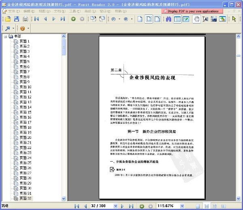Select bookmark page 31 in tree
This screenshot has width=243, height=210.
coord(26,193)
